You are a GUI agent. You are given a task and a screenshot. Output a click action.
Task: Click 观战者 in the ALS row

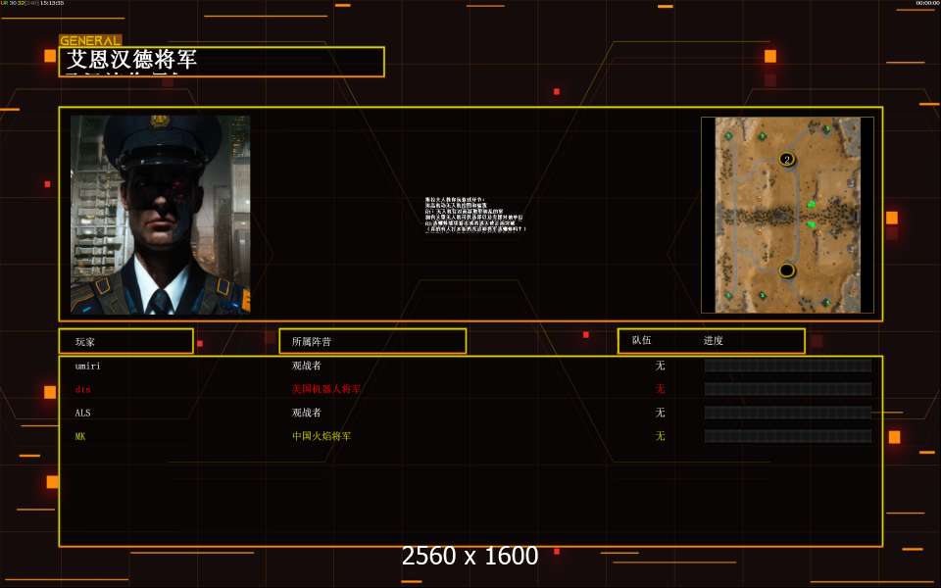coord(306,413)
